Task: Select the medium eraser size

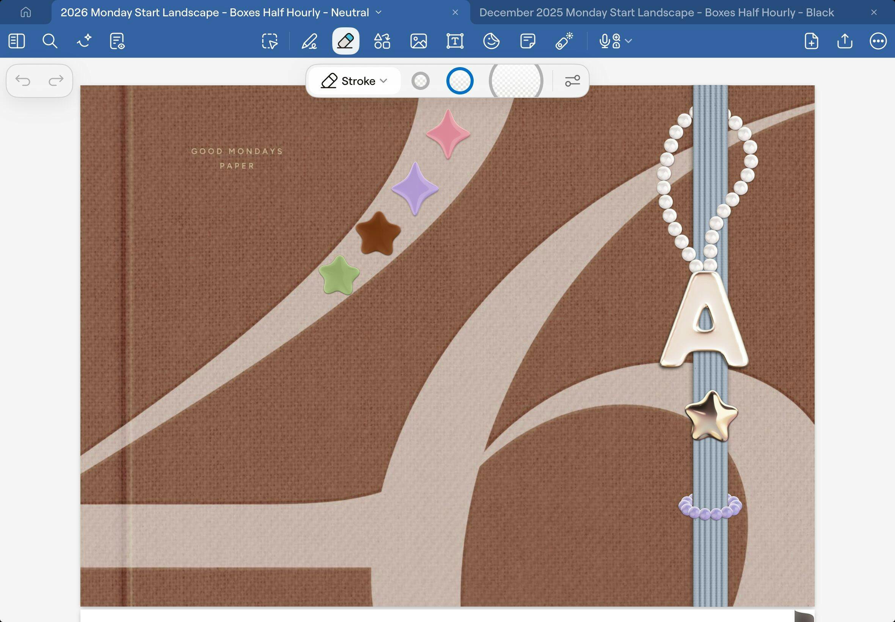Action: click(460, 81)
